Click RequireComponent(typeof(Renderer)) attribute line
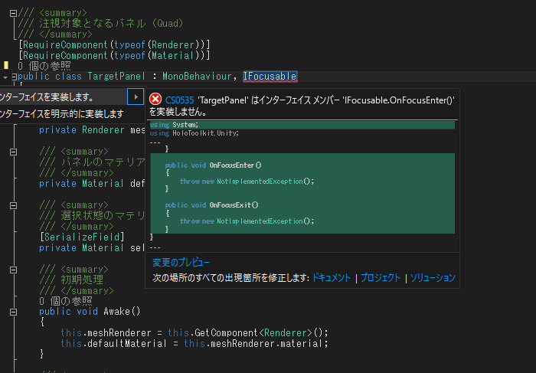536x373 pixels. pyautogui.click(x=114, y=44)
